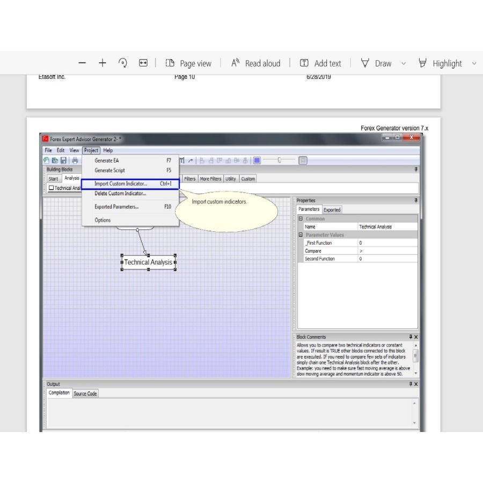Collapse the Parameter Values group
The image size is (483, 483).
tap(301, 235)
